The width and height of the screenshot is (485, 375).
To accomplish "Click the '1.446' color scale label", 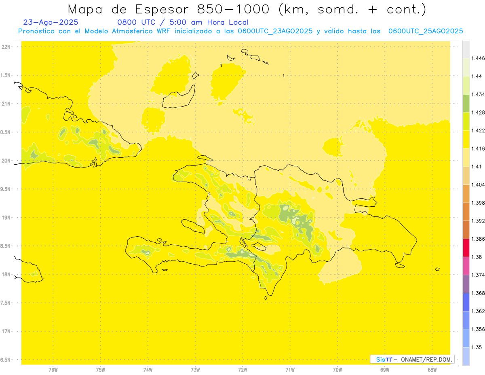I will click(x=478, y=58).
